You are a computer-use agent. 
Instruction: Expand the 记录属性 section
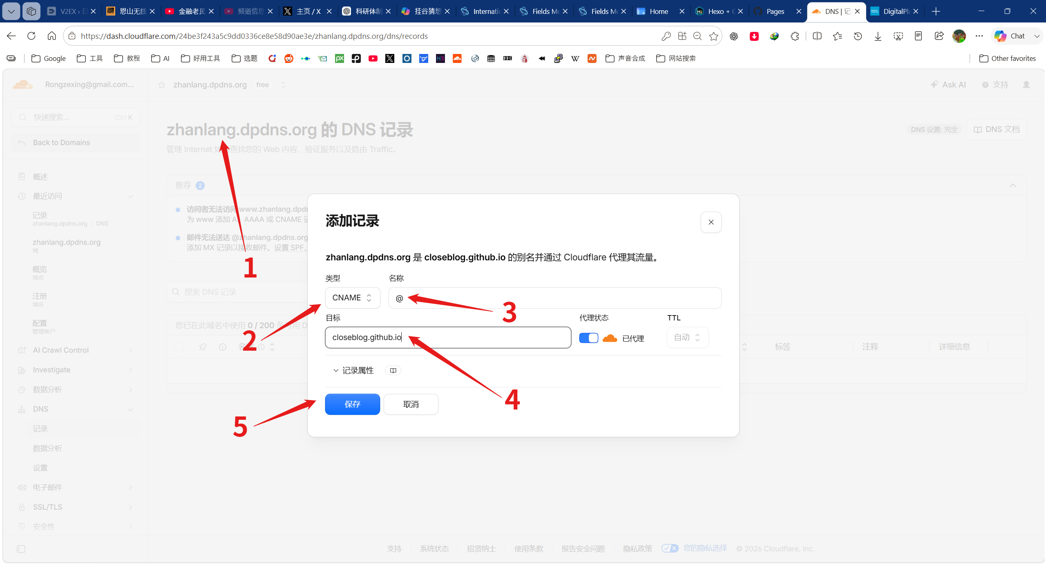pyautogui.click(x=353, y=370)
